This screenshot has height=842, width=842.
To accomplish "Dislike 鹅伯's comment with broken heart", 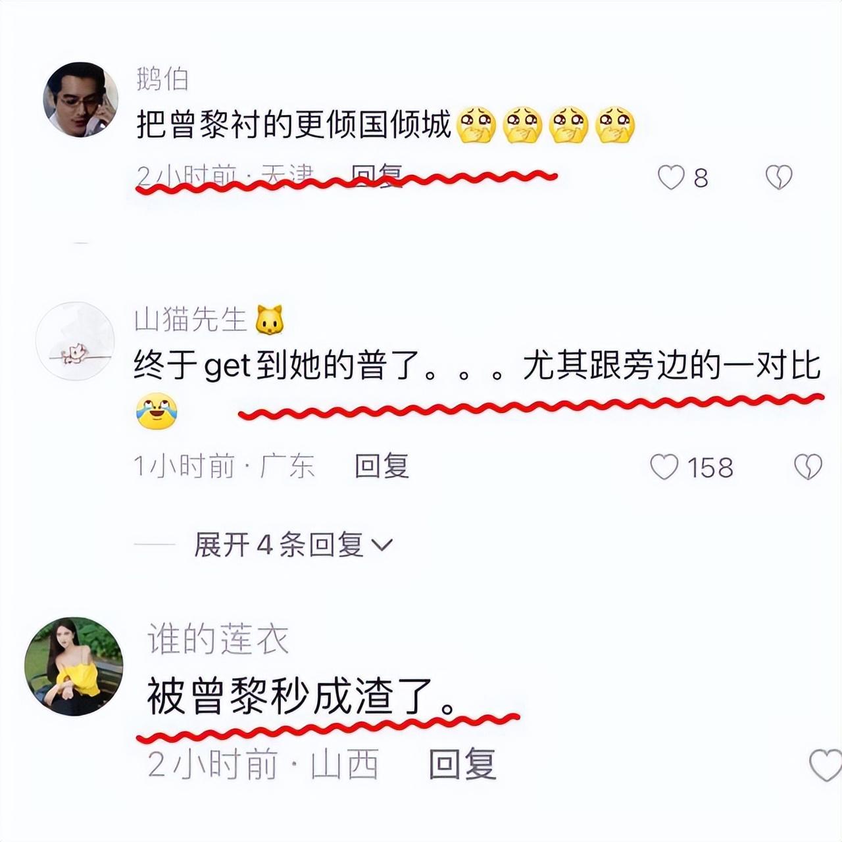I will pos(779,178).
